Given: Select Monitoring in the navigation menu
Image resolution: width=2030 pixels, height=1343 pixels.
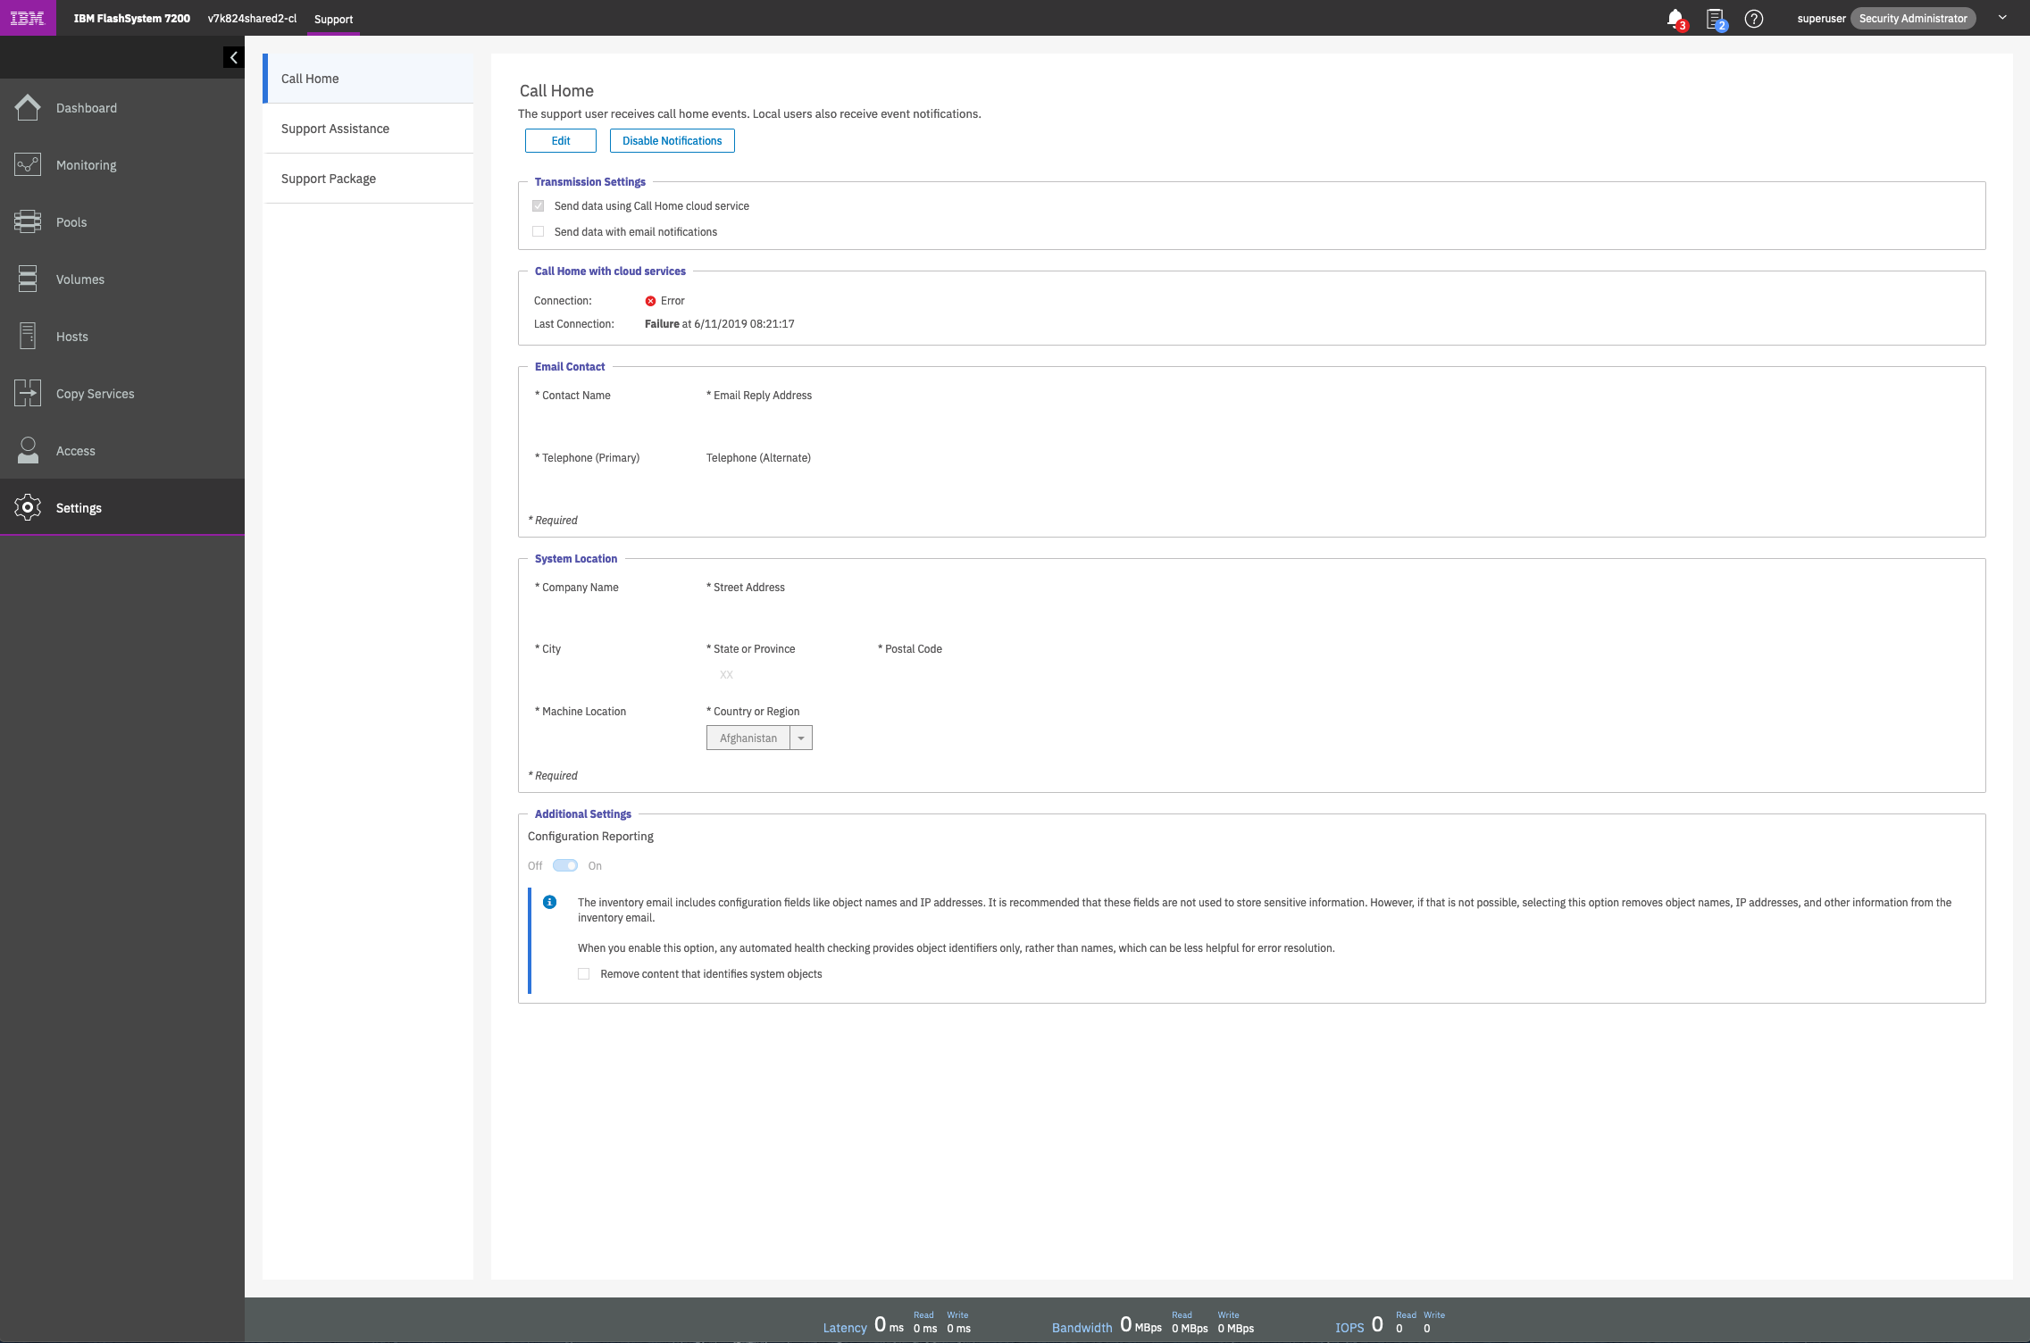Looking at the screenshot, I should click(x=122, y=164).
